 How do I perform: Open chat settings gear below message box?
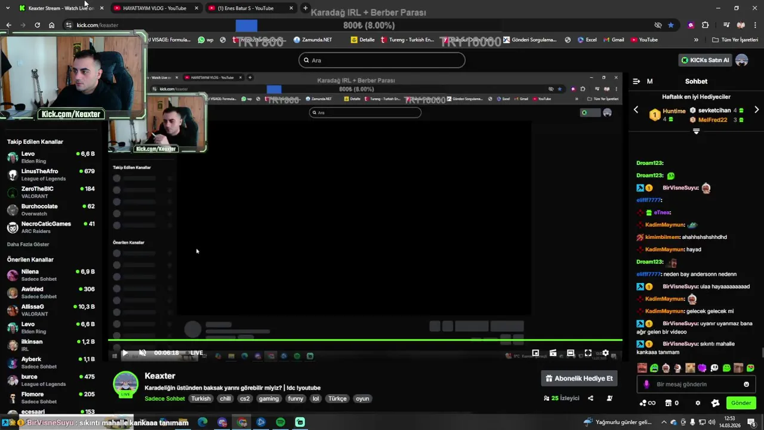point(698,403)
